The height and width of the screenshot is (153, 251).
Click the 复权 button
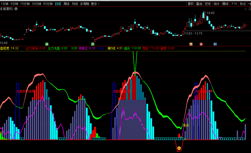191,4
